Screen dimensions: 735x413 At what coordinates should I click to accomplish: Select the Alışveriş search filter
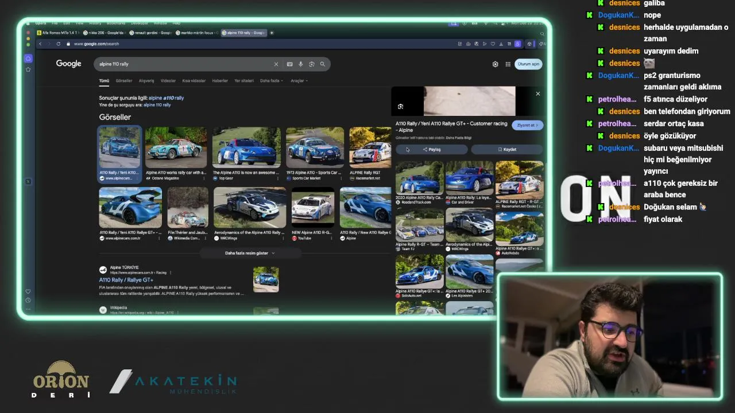146,81
